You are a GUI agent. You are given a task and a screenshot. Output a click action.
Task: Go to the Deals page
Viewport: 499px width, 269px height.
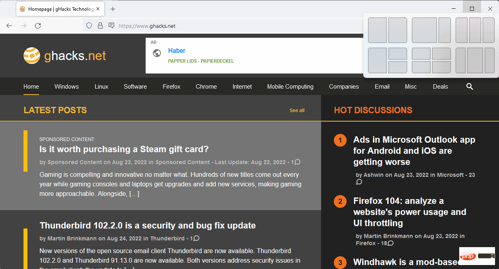(x=441, y=86)
